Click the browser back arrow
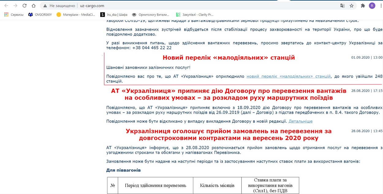This screenshot has height=194, width=383. pos(6,6)
